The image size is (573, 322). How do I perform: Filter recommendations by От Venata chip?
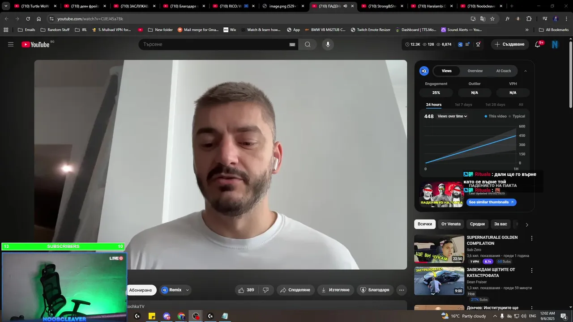click(451, 224)
